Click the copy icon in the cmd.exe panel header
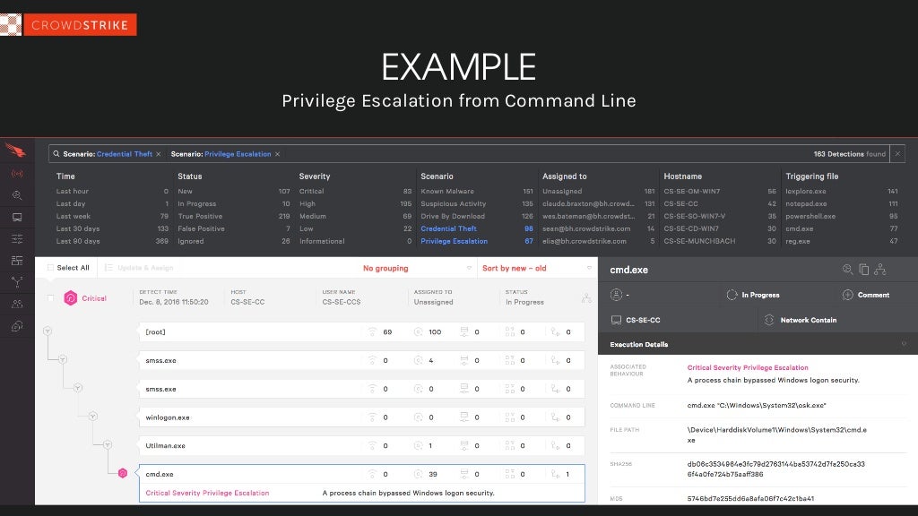Screen dimensions: 918x516 (x=863, y=269)
